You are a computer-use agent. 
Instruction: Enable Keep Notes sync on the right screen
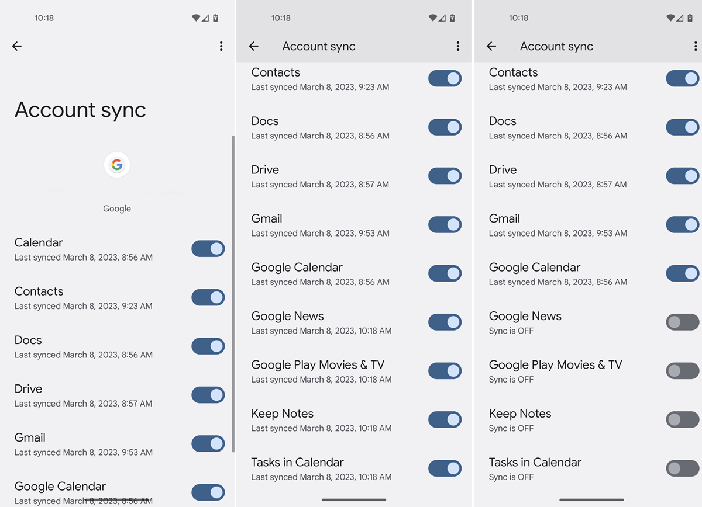(x=682, y=419)
